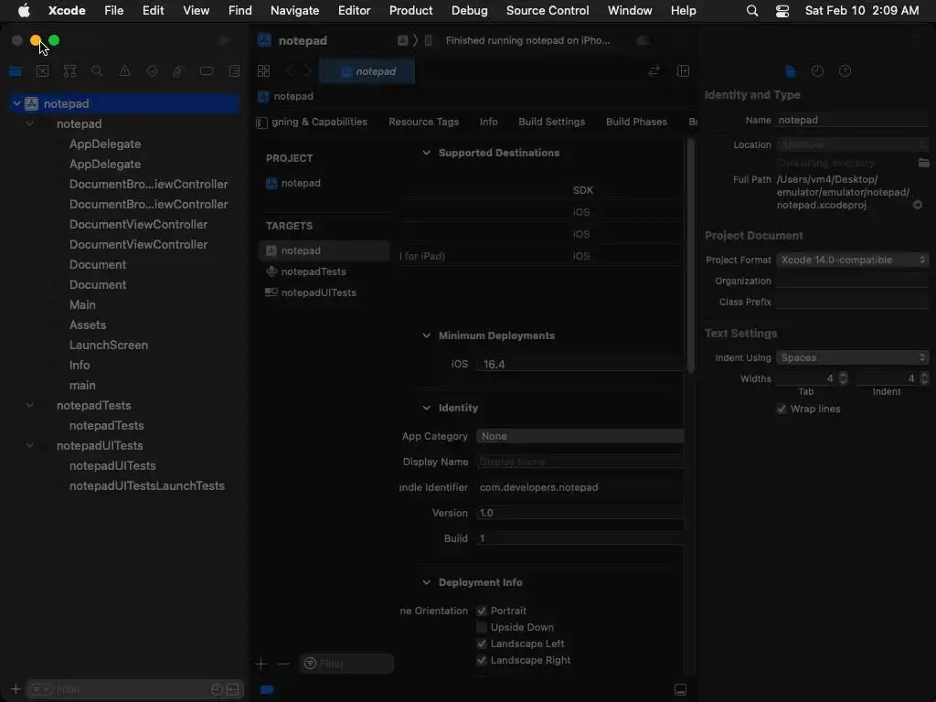
Task: Switch to the Build Phases tab
Action: [x=636, y=122]
